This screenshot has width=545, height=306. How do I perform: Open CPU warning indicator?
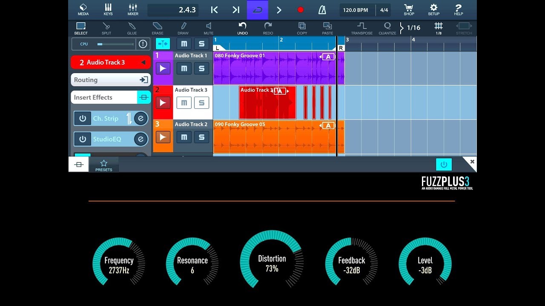pos(143,44)
